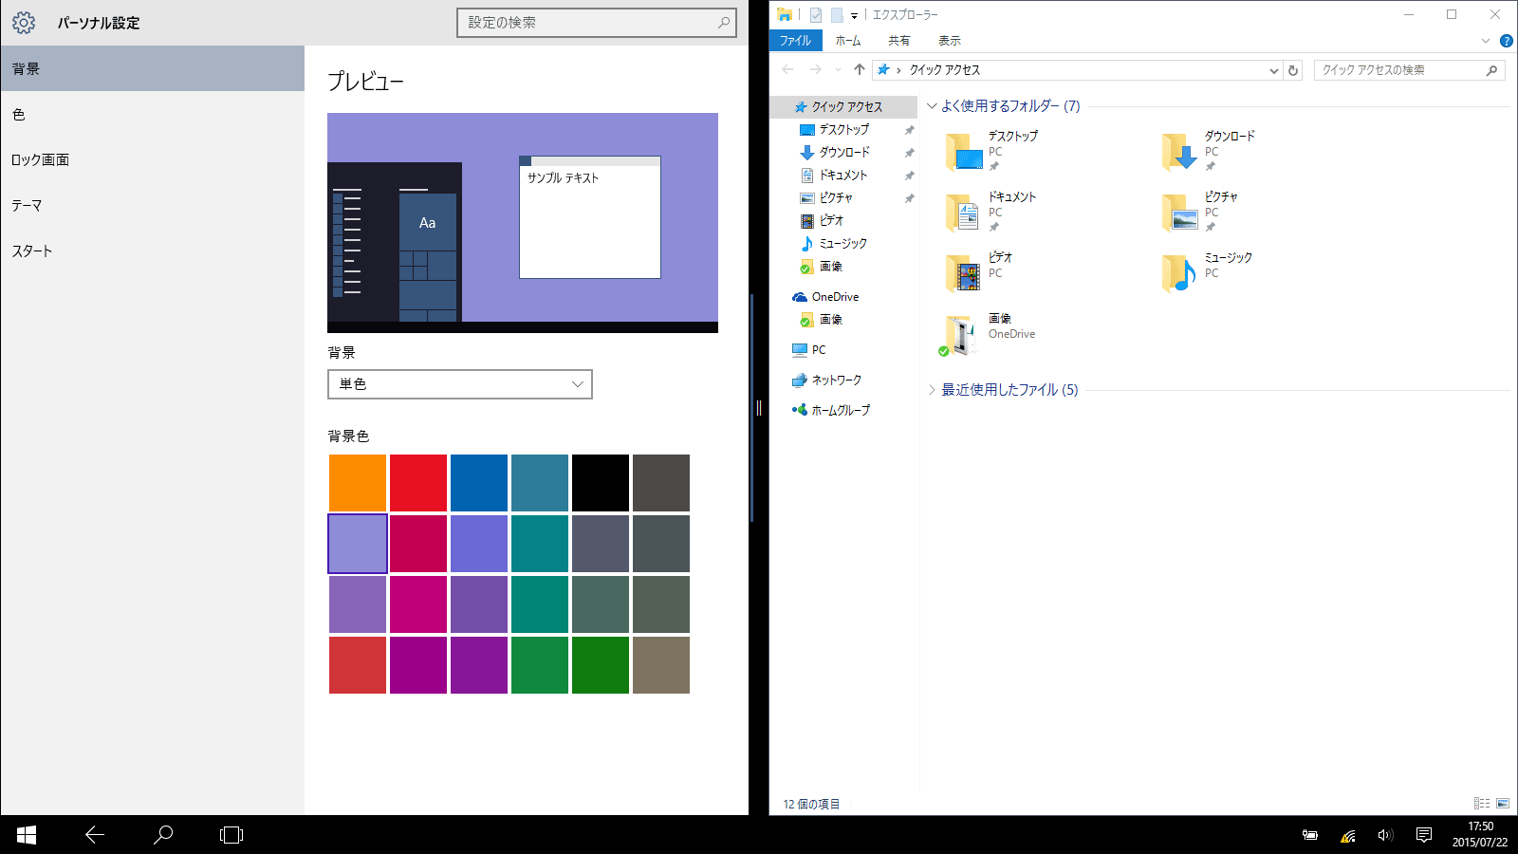This screenshot has width=1518, height=854.
Task: Switch to large icons view in status bar
Action: click(1503, 804)
